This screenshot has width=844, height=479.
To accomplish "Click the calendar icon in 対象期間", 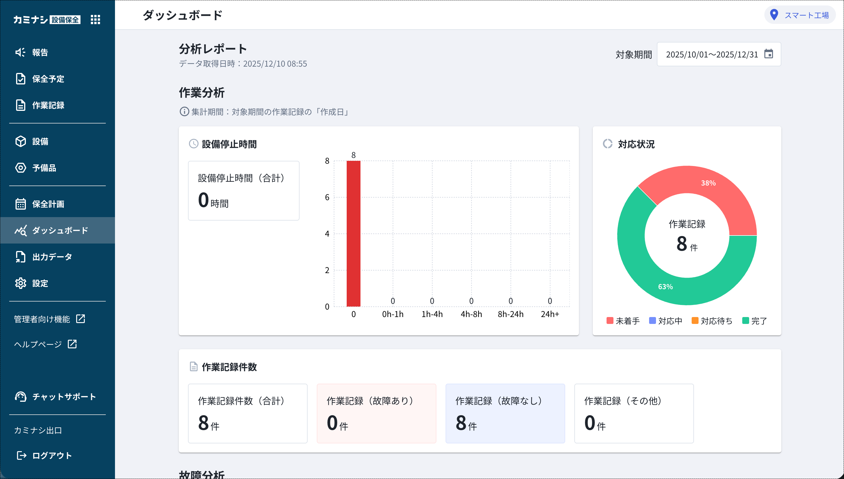I will 769,54.
